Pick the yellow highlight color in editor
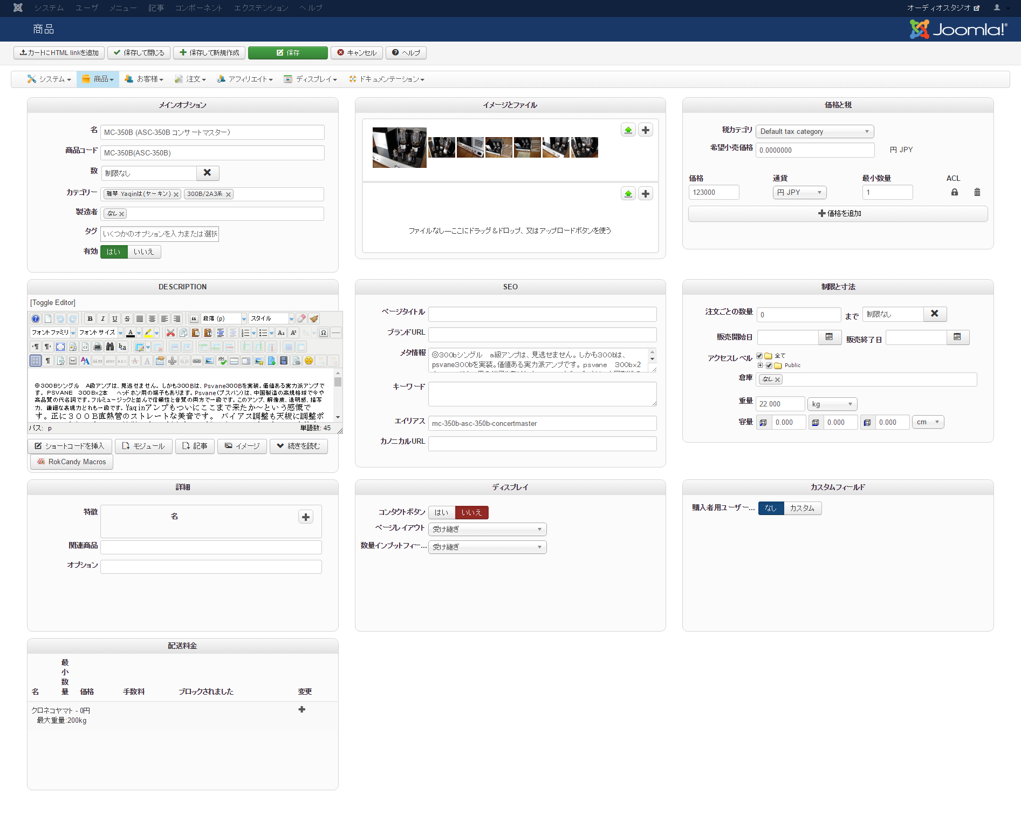 148,333
